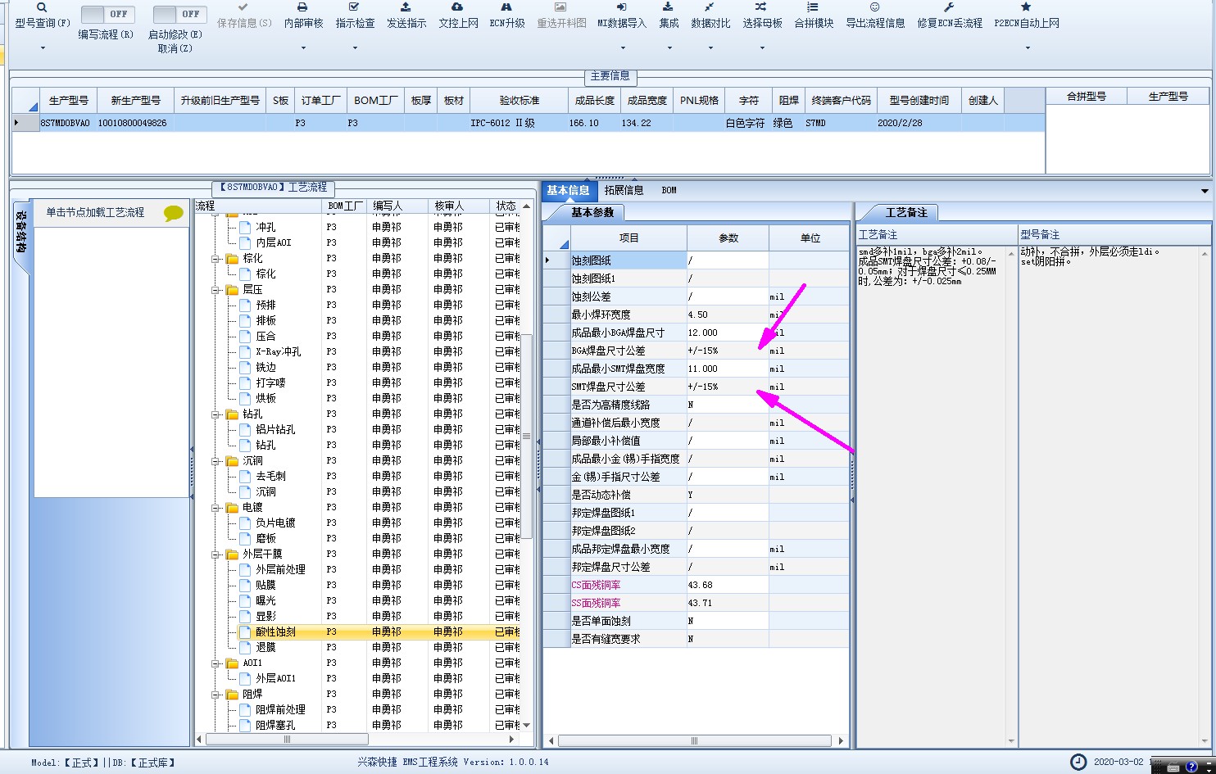The width and height of the screenshot is (1216, 774).
Task: Open dropdown arrow under 型号查询(F)
Action: pyautogui.click(x=43, y=48)
